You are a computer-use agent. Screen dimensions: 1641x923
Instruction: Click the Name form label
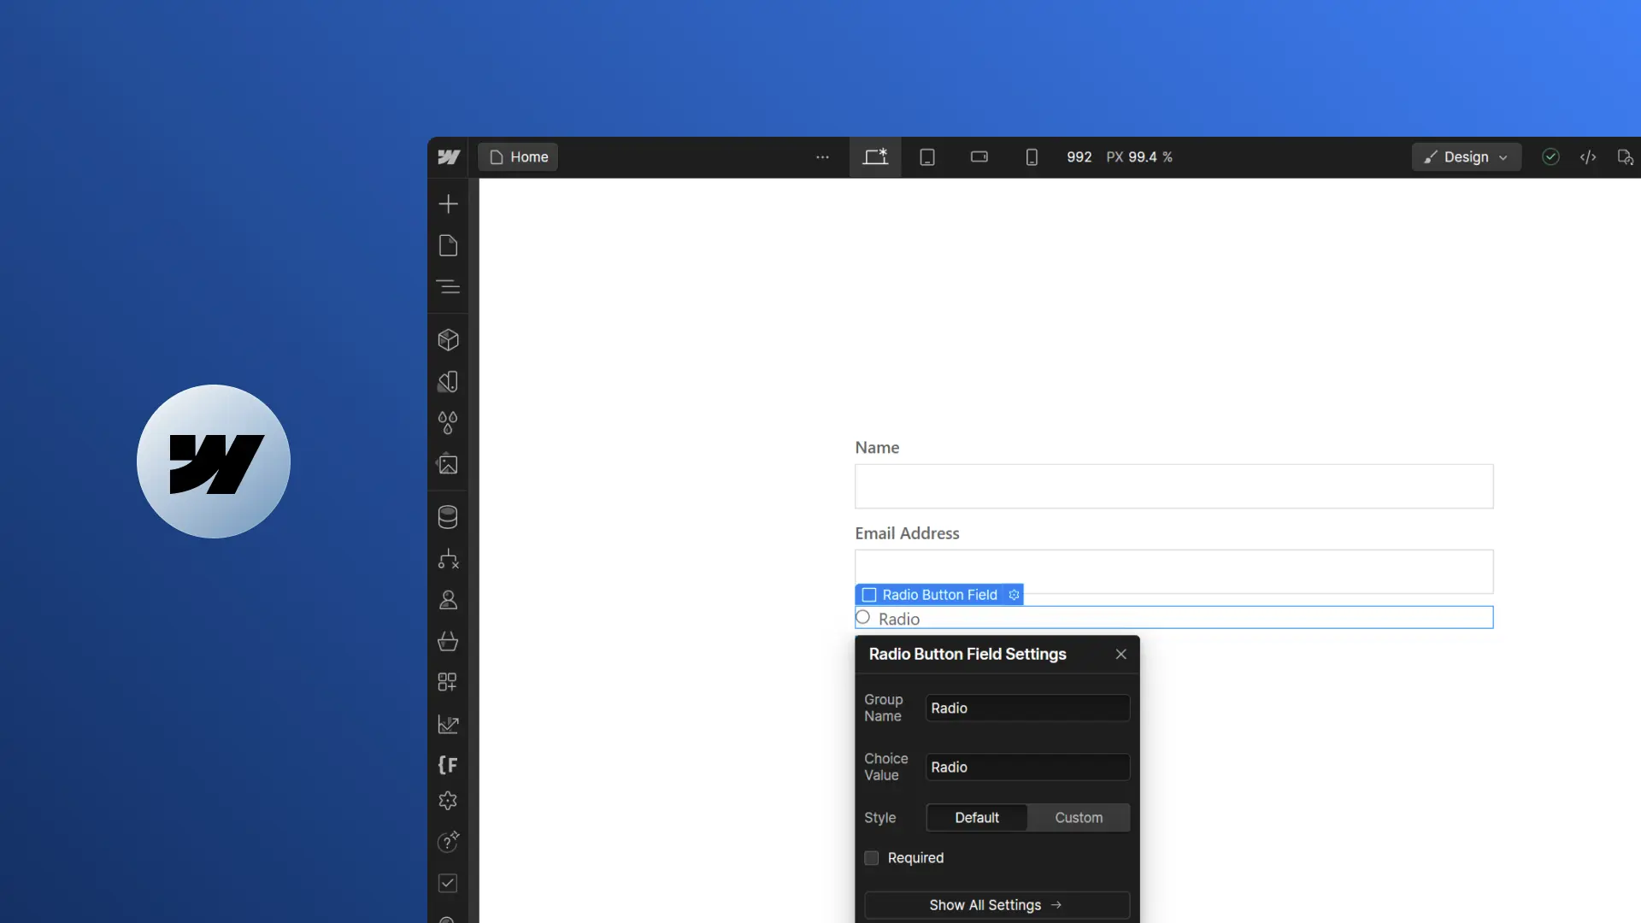[877, 448]
